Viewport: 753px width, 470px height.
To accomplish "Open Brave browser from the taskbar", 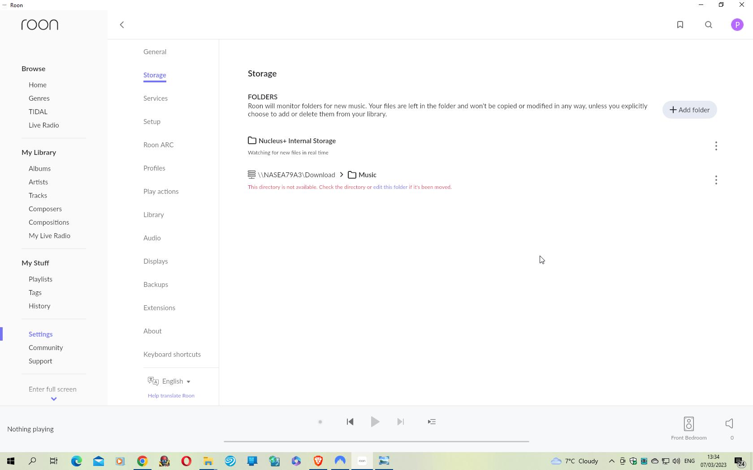I will tap(318, 461).
